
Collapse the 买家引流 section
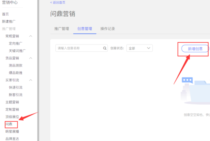31,80
